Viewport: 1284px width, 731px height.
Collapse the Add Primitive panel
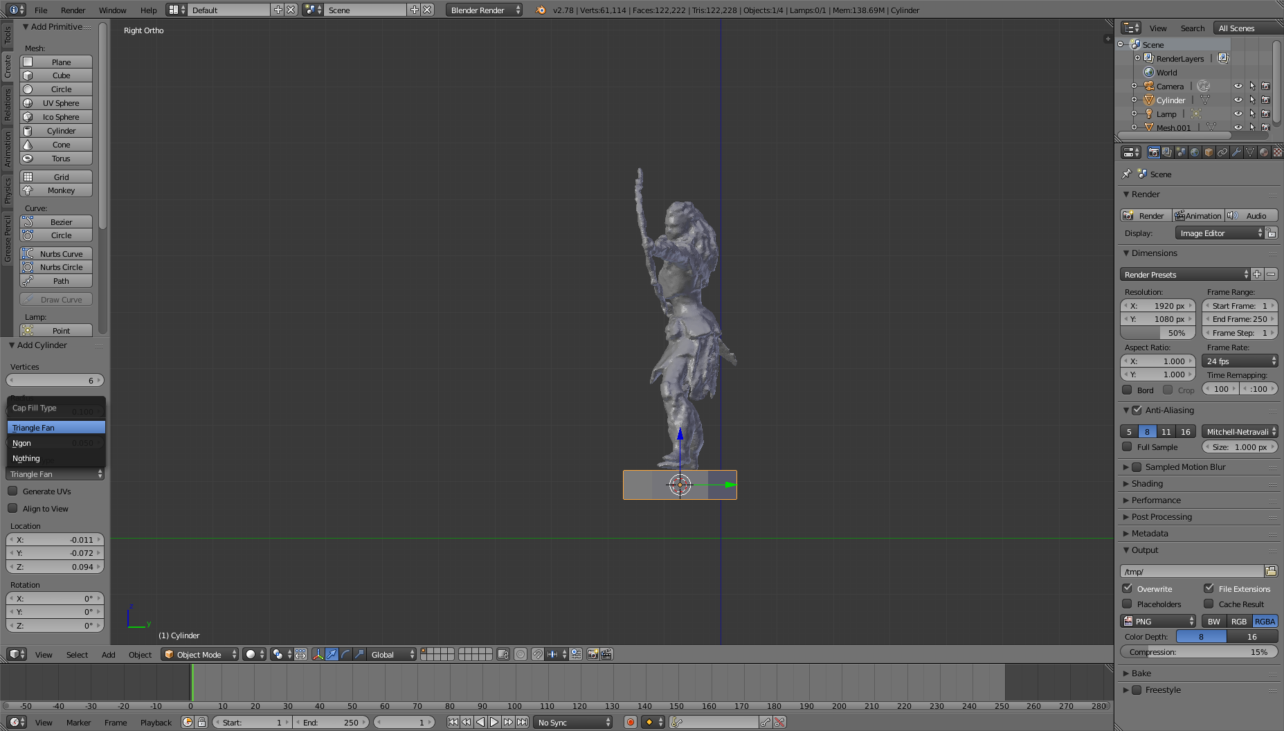[x=26, y=26]
